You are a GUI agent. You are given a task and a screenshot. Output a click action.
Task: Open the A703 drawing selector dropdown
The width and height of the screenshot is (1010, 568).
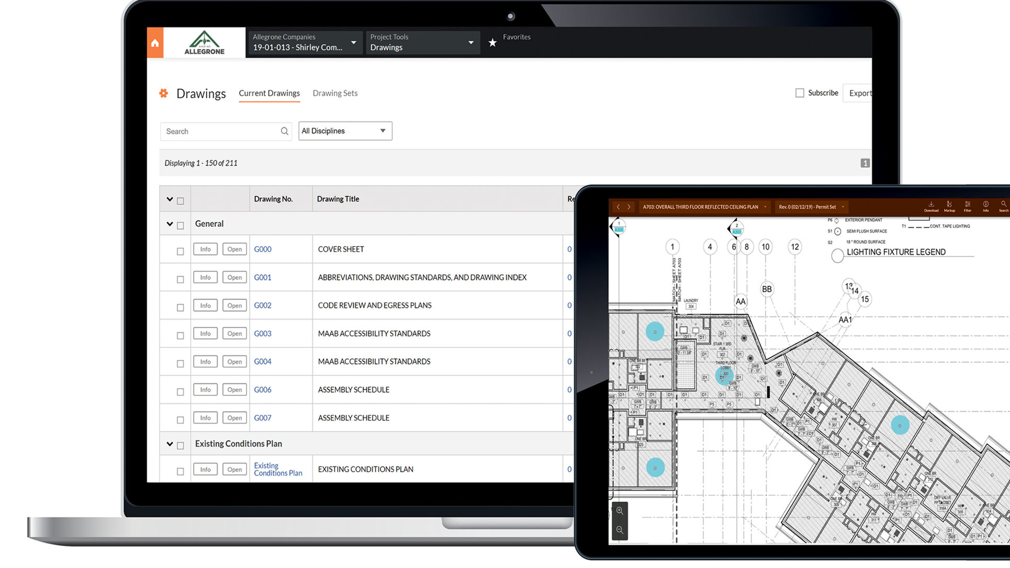coord(704,207)
